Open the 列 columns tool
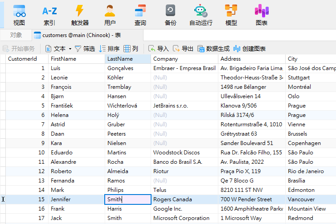The height and width of the screenshot is (224, 336). (x=131, y=49)
